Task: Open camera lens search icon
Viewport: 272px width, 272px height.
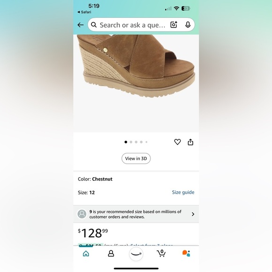Action: (174, 25)
